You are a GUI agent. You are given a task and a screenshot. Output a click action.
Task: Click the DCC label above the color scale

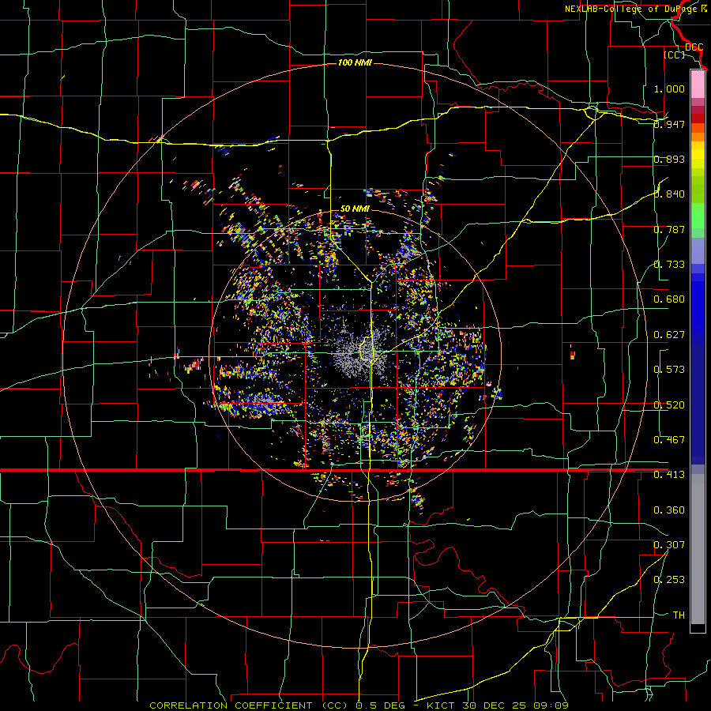[x=694, y=47]
